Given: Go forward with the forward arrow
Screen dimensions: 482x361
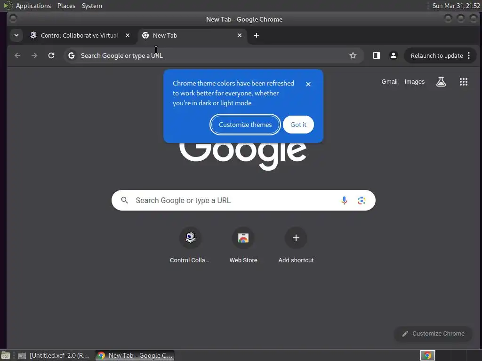Looking at the screenshot, I should point(34,55).
